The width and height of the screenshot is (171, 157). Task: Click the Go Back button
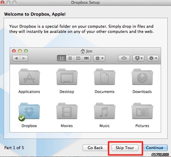tap(95, 148)
